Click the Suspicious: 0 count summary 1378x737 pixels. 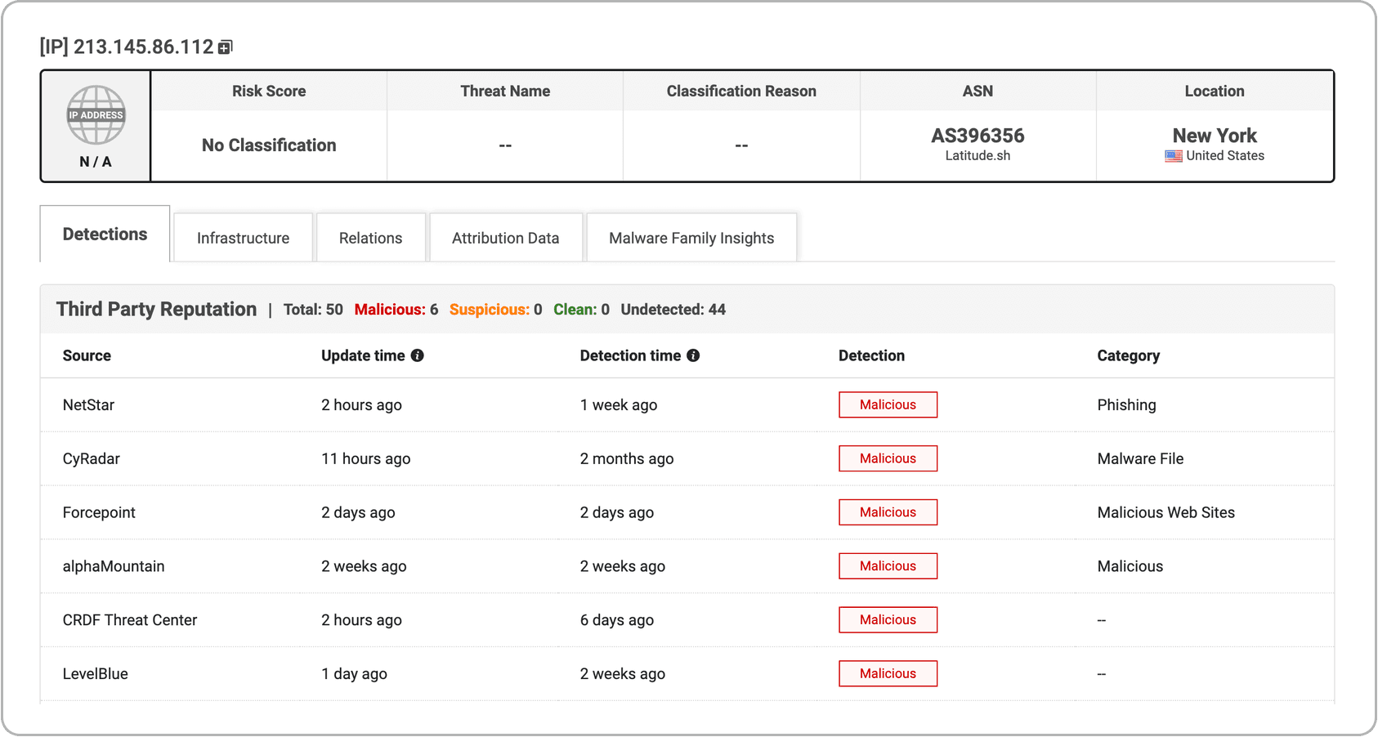coord(495,310)
